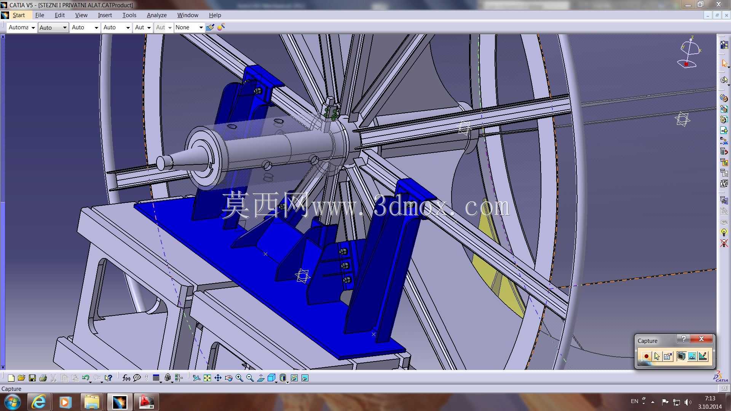Screen dimensions: 731x411
Task: Click the Zoom In magnifier
Action: point(239,378)
